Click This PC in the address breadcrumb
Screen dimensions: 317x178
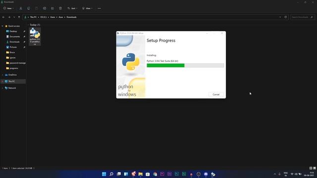click(x=33, y=17)
